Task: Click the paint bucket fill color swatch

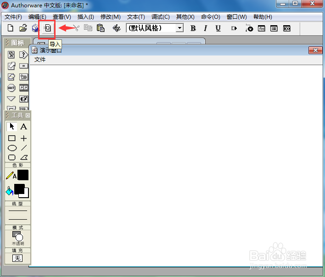Action: click(x=9, y=191)
